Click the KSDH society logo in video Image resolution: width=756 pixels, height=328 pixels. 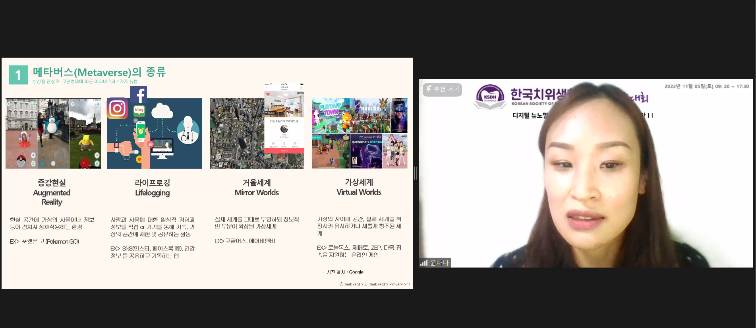pos(490,97)
